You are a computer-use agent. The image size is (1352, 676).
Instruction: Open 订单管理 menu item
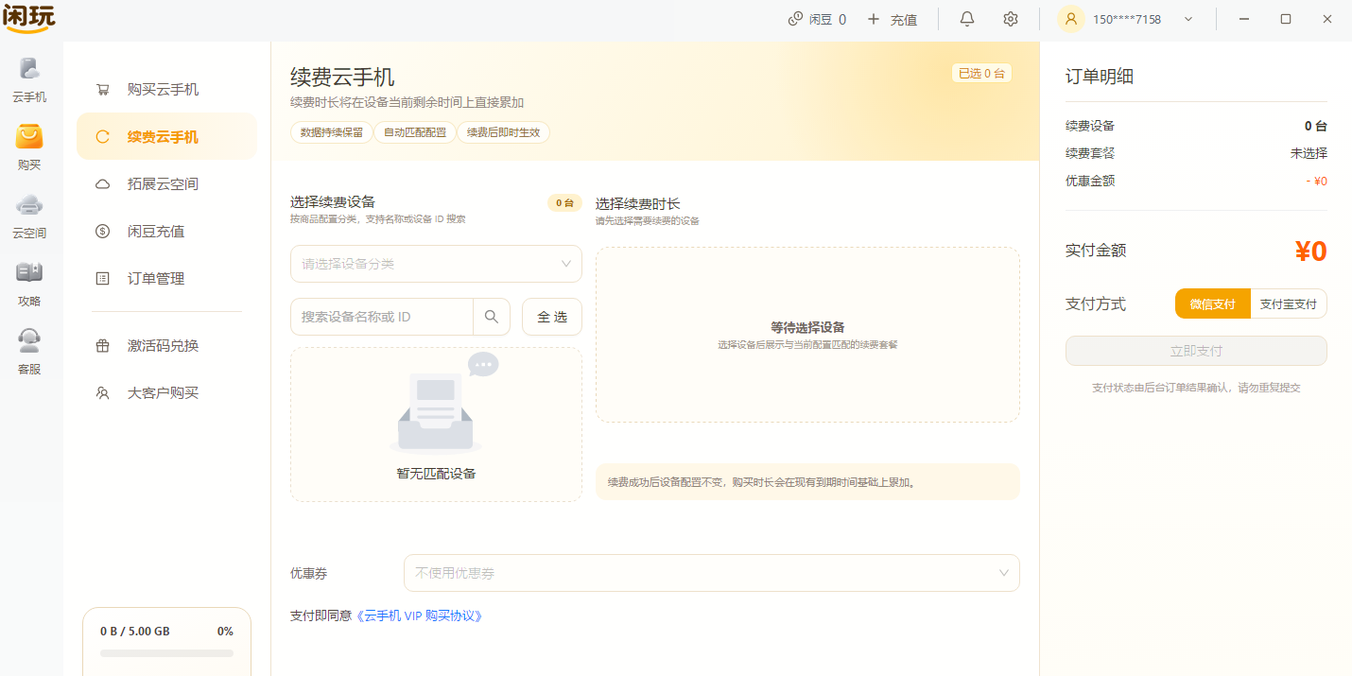pos(167,279)
